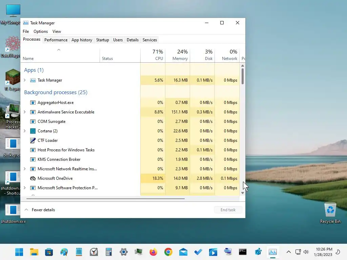The width and height of the screenshot is (347, 260).
Task: Open File Explorer from taskbar
Action: tap(34, 252)
